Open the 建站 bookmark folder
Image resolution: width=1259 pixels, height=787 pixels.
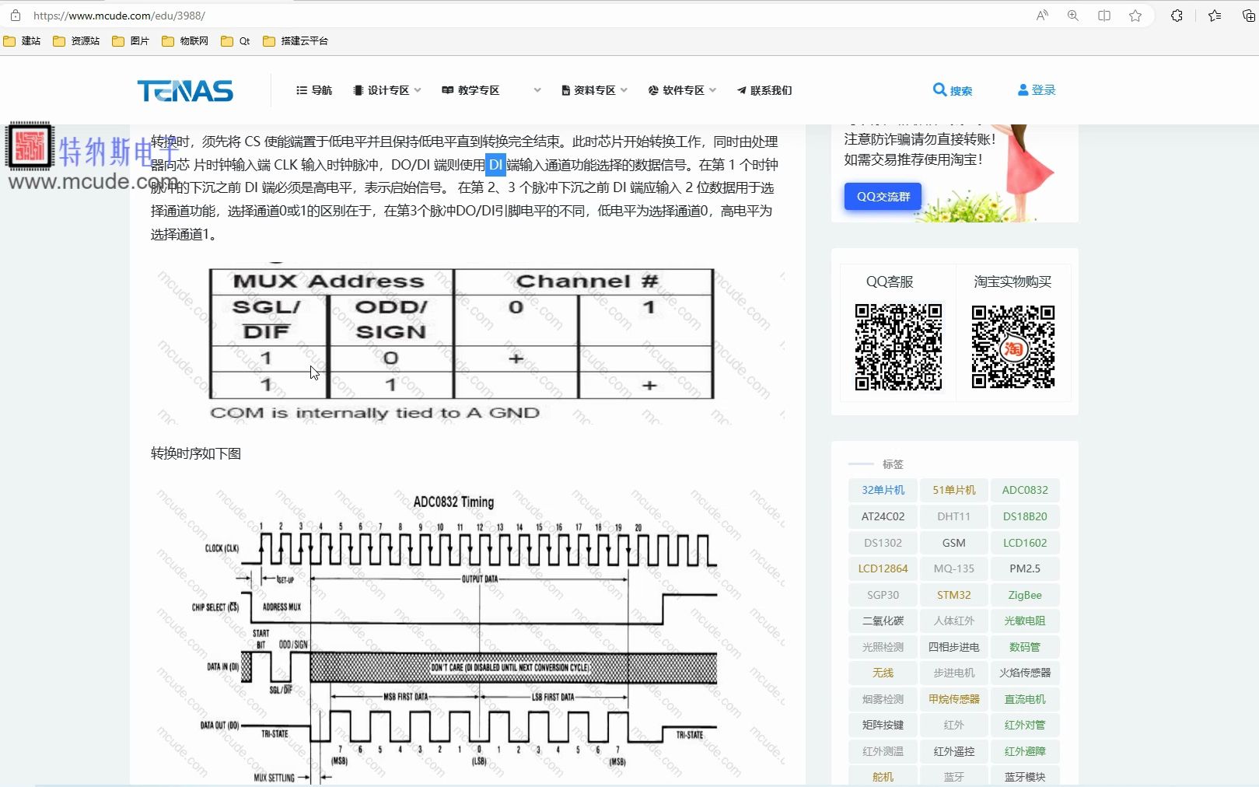[x=22, y=41]
